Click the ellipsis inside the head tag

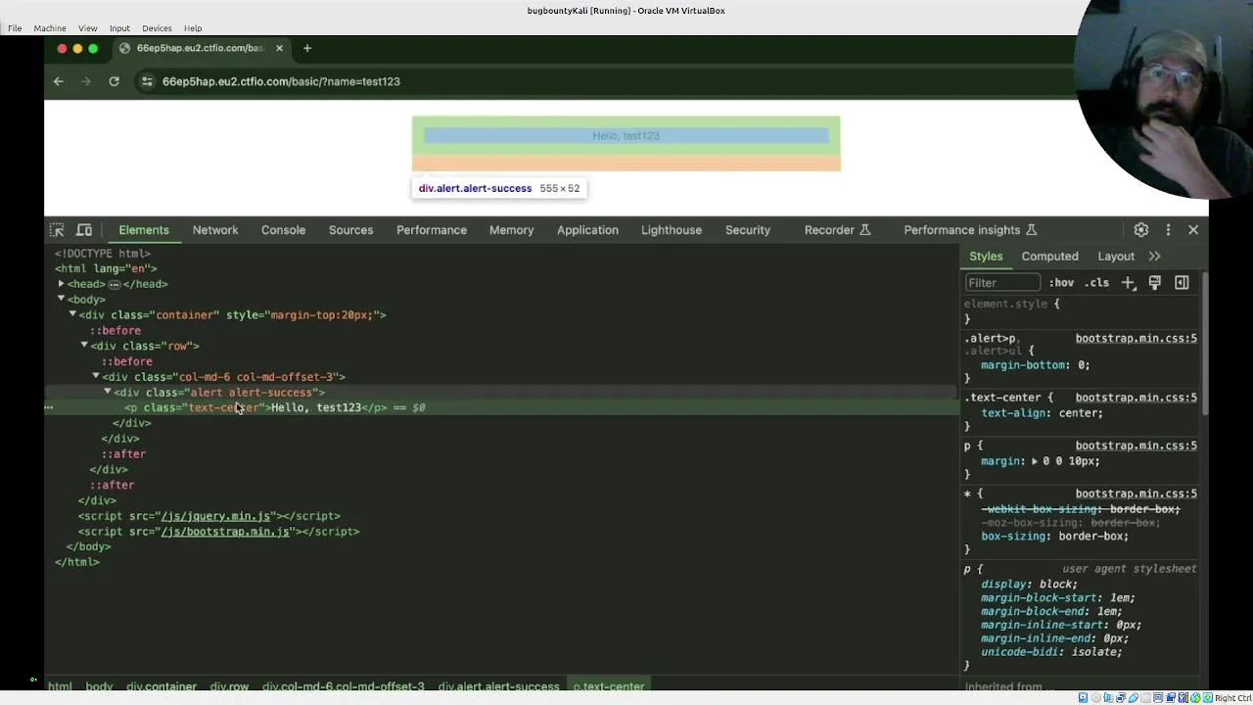[114, 284]
